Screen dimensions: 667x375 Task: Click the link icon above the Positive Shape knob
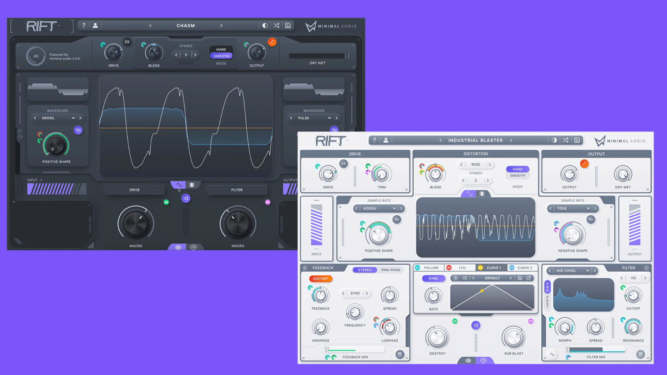[x=397, y=219]
